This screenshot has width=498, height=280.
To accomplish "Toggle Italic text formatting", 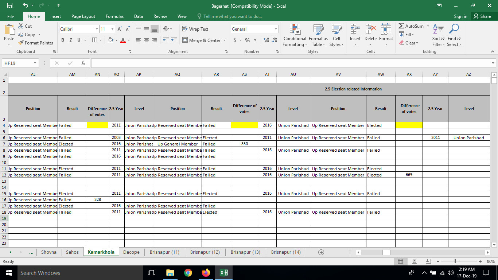I will click(71, 40).
